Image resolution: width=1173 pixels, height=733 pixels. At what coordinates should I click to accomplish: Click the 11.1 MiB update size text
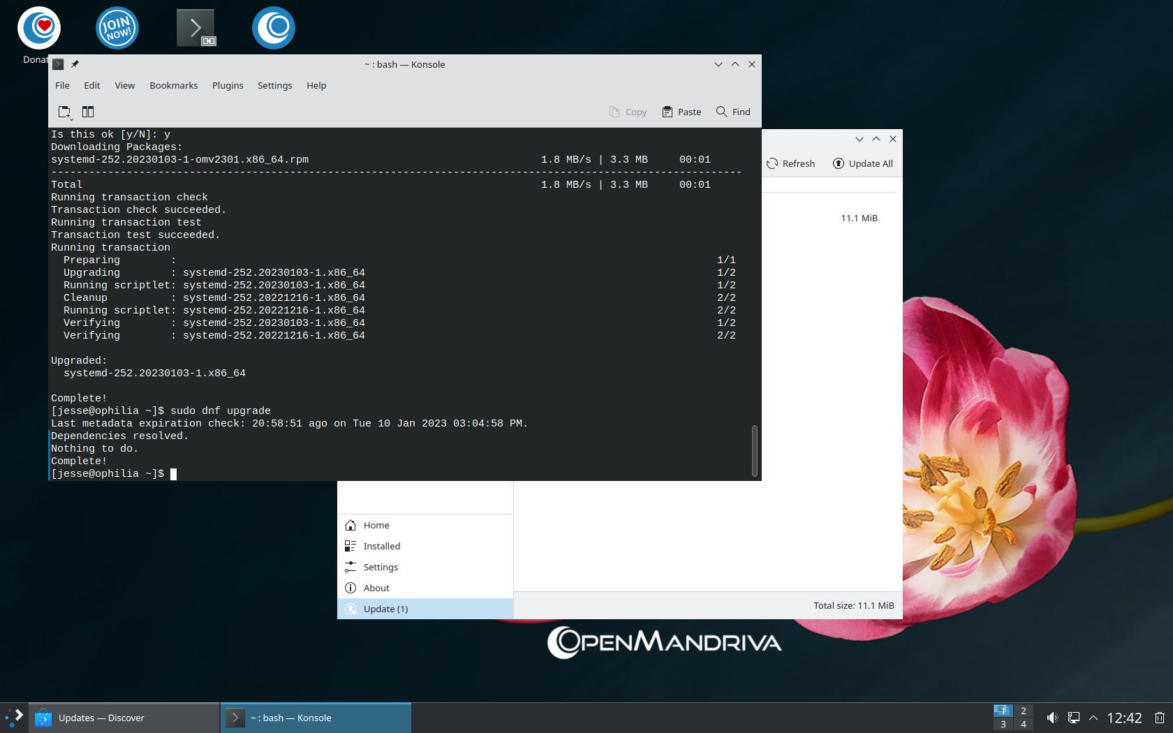tap(859, 218)
